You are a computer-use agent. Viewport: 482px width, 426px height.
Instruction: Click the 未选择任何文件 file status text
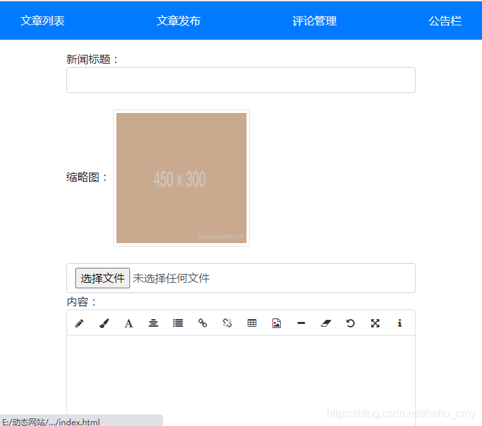(x=171, y=278)
